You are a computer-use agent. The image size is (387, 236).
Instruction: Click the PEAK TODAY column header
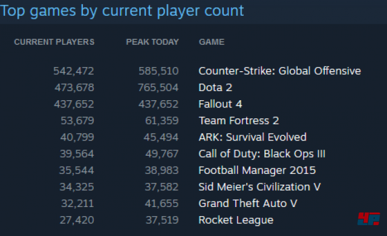pyautogui.click(x=152, y=42)
